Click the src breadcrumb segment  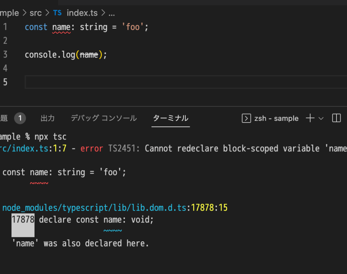click(35, 13)
